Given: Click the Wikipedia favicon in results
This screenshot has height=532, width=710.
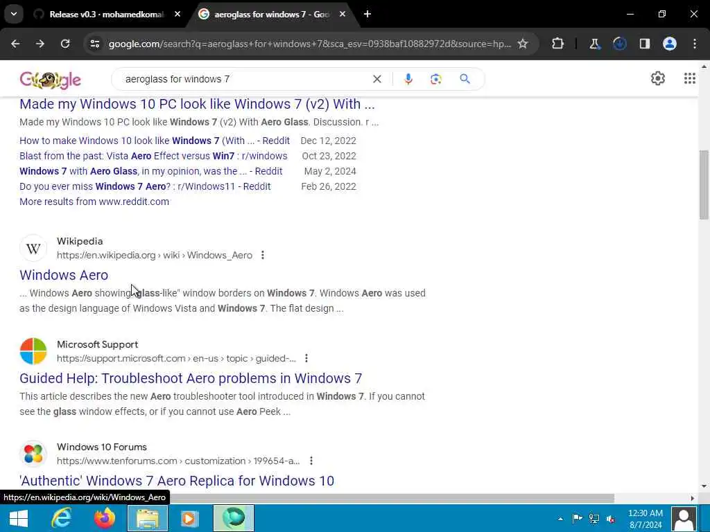Looking at the screenshot, I should pyautogui.click(x=33, y=249).
